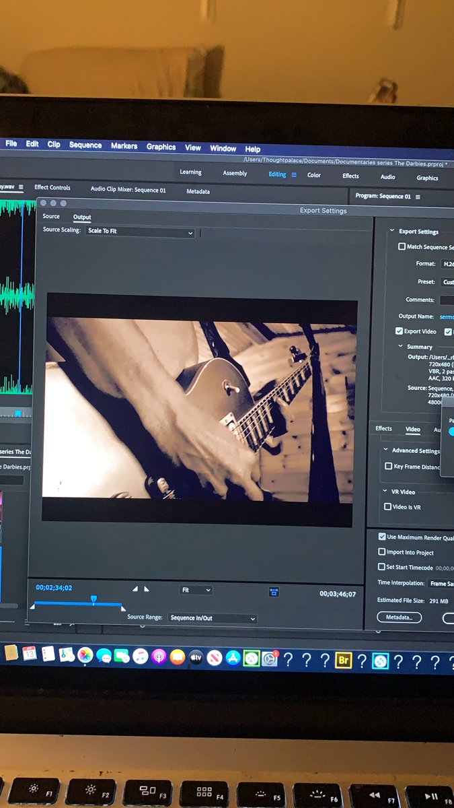The width and height of the screenshot is (454, 808).
Task: Open News app in the dock
Action: click(x=215, y=658)
